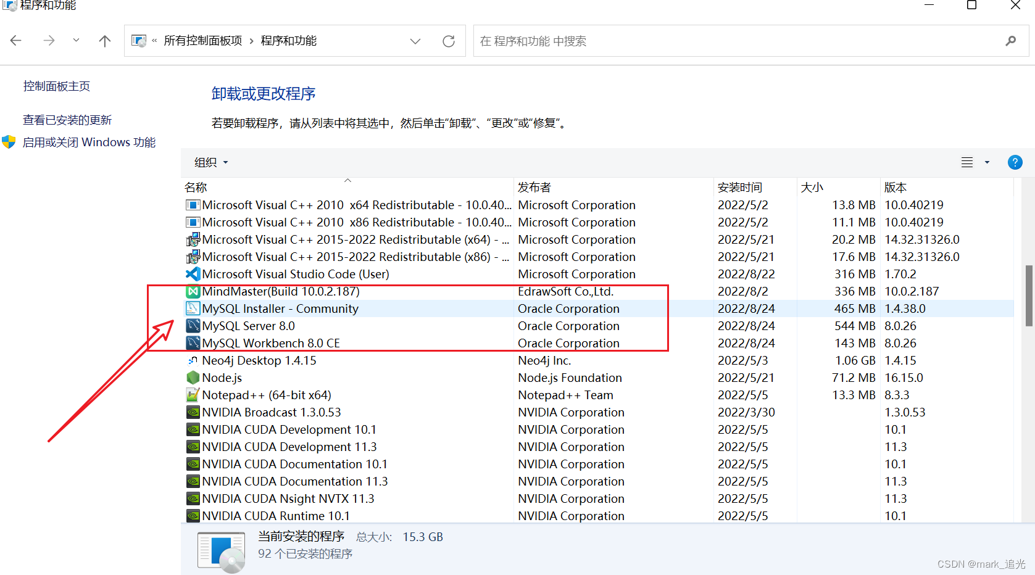Click the NVIDIA CUDA Documentation 10.1 icon

coord(193,464)
